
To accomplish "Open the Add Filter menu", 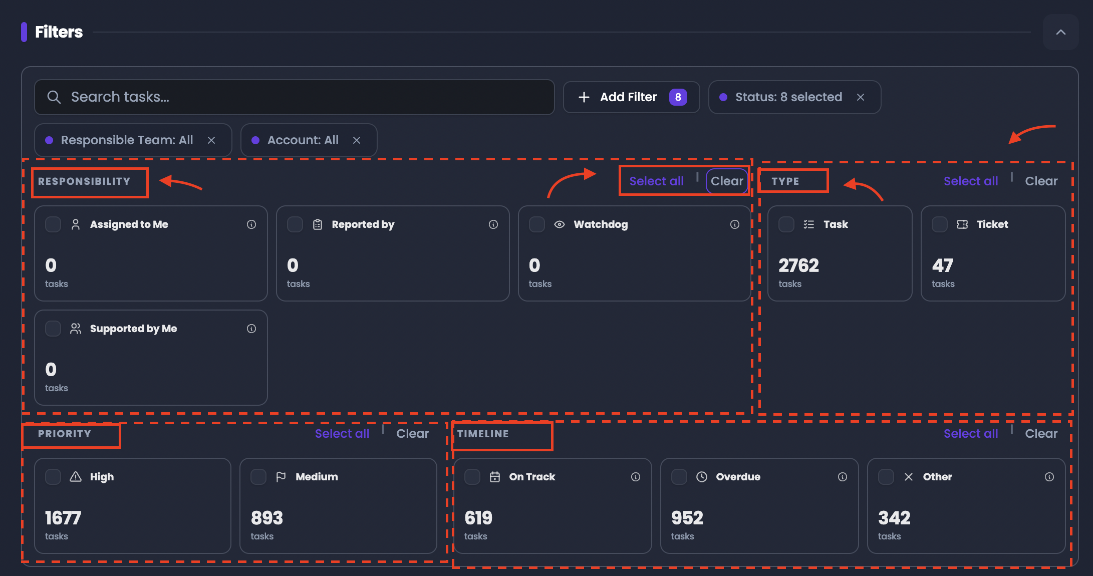I will point(631,97).
